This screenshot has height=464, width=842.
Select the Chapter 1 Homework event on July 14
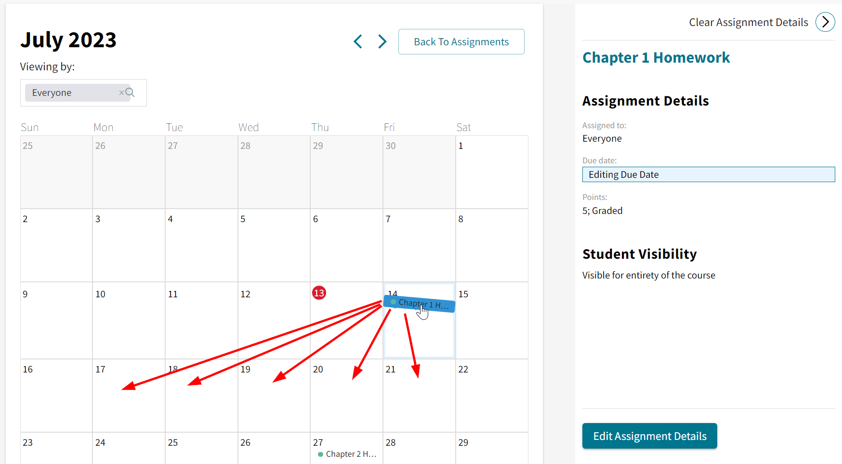(x=419, y=304)
